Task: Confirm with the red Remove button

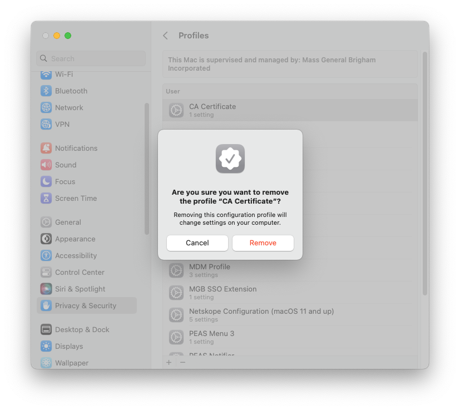Action: coord(263,243)
